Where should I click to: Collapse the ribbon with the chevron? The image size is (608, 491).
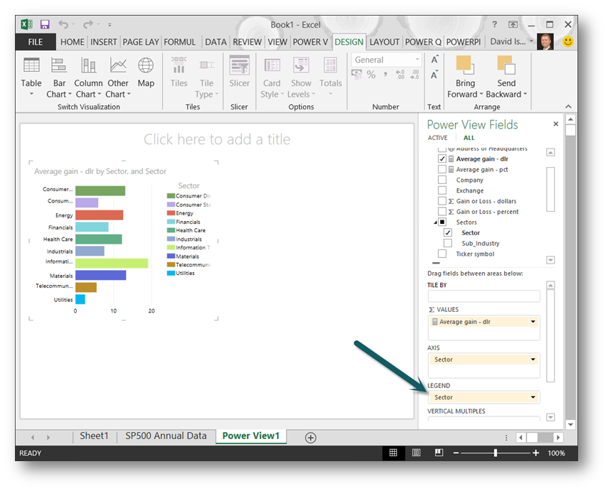click(568, 107)
